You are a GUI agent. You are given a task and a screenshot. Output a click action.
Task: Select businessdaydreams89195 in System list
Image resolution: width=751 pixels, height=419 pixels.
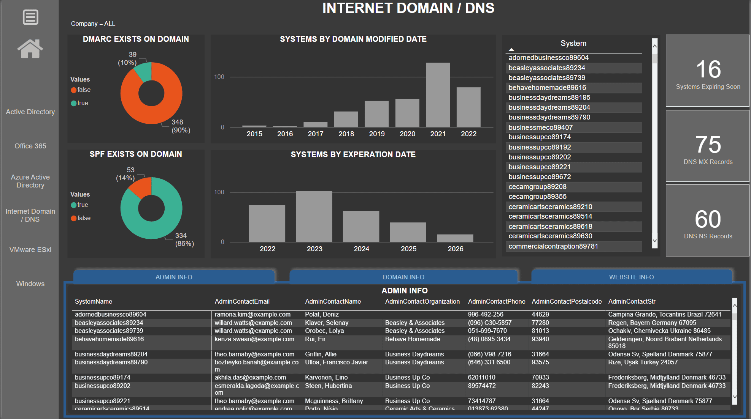click(x=574, y=98)
